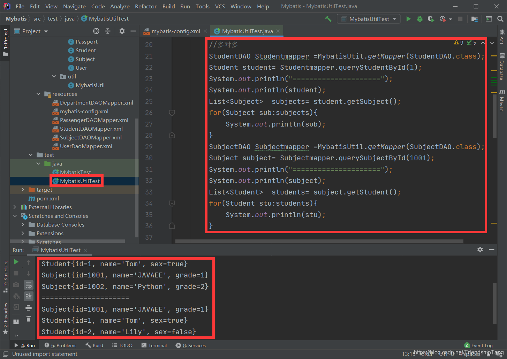507x359 pixels.
Task: Open Project view mode dropdown
Action: [46, 31]
